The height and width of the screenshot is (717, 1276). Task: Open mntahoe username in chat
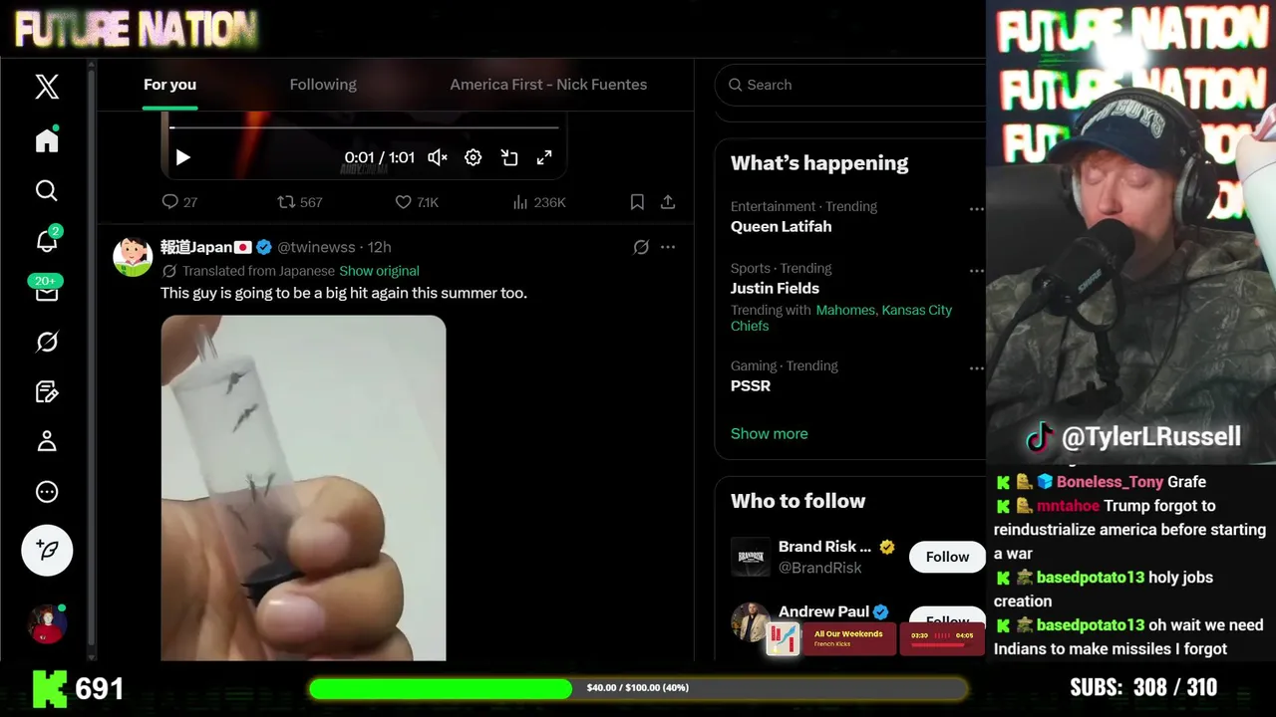pos(1068,506)
